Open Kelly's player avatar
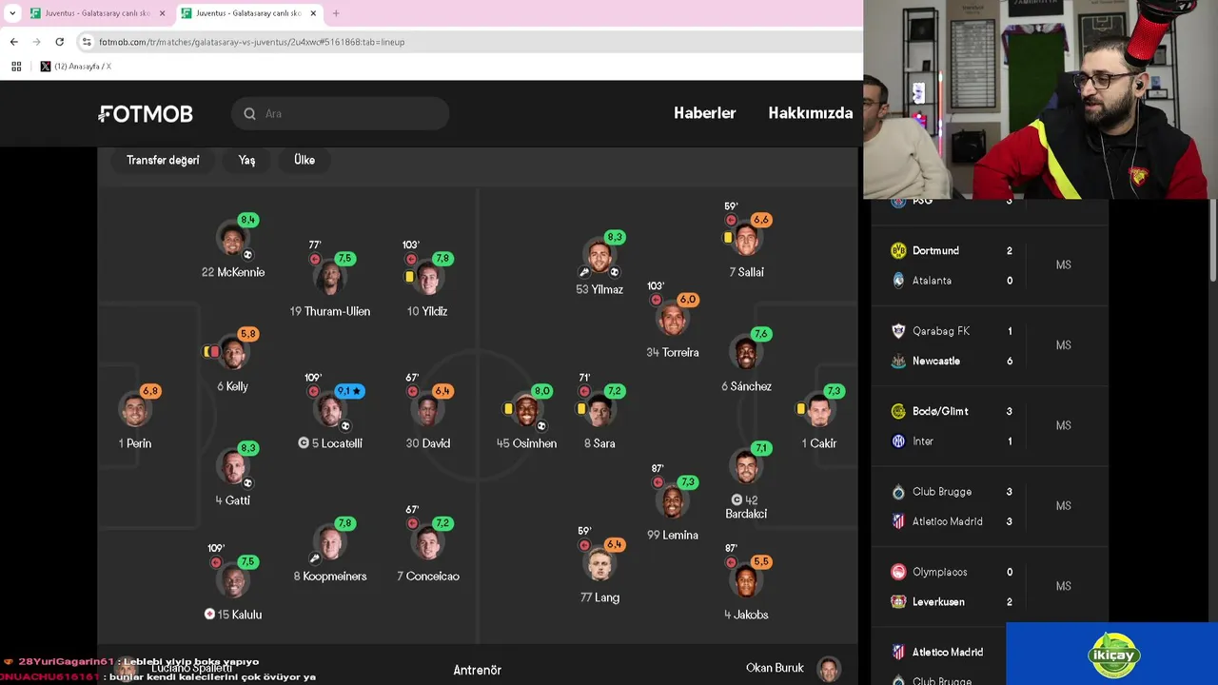This screenshot has height=685, width=1218. (x=232, y=354)
